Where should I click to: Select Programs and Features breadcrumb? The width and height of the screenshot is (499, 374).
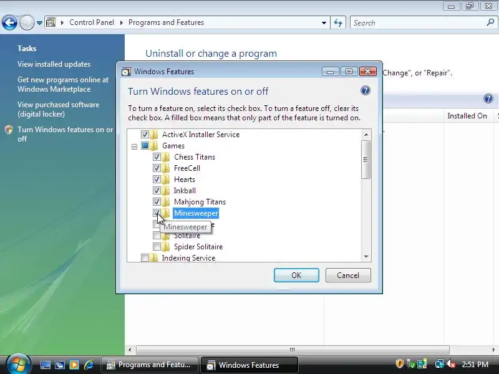[x=166, y=22]
